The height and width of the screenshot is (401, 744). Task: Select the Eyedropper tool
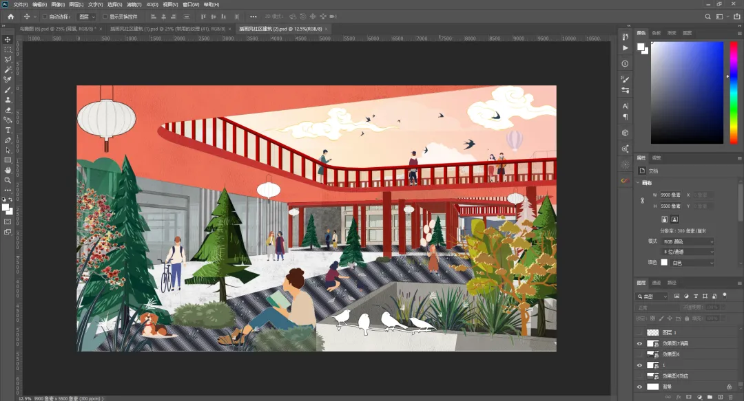click(x=8, y=80)
